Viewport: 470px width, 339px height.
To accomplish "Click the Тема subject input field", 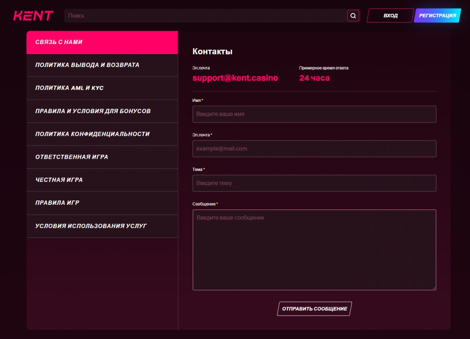I will coord(314,183).
